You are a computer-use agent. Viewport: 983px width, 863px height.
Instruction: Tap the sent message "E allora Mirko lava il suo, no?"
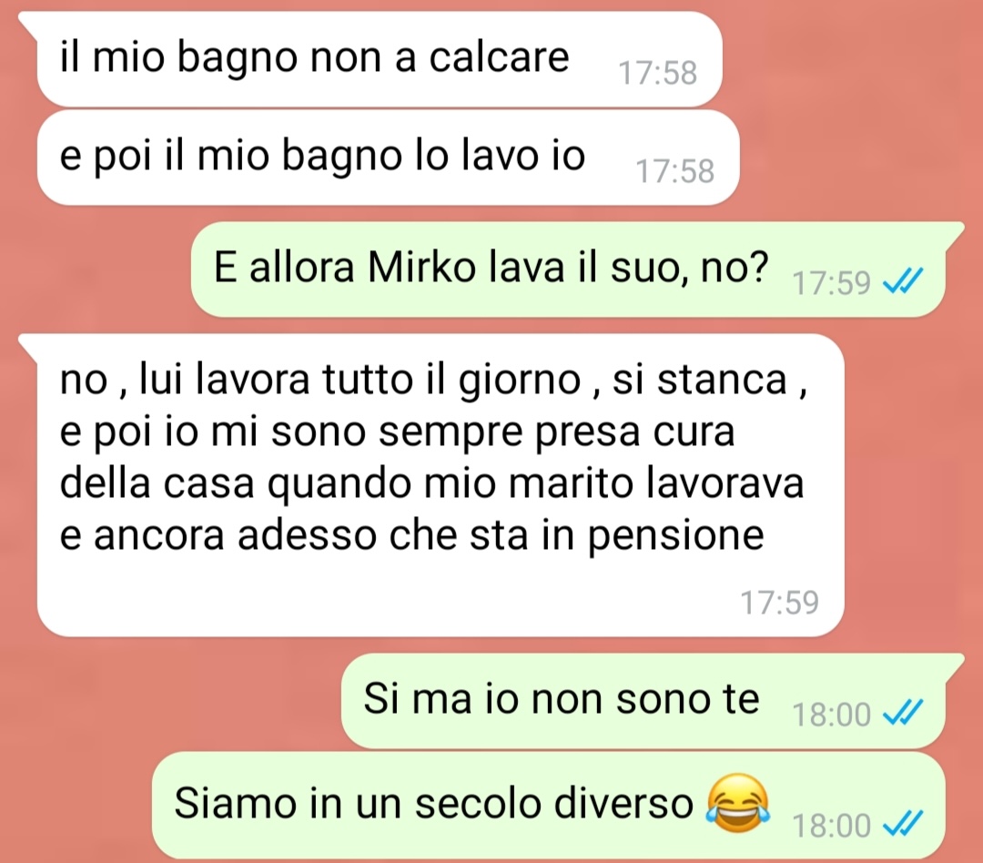[567, 269]
